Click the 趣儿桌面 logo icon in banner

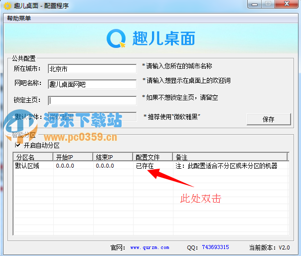(116, 38)
